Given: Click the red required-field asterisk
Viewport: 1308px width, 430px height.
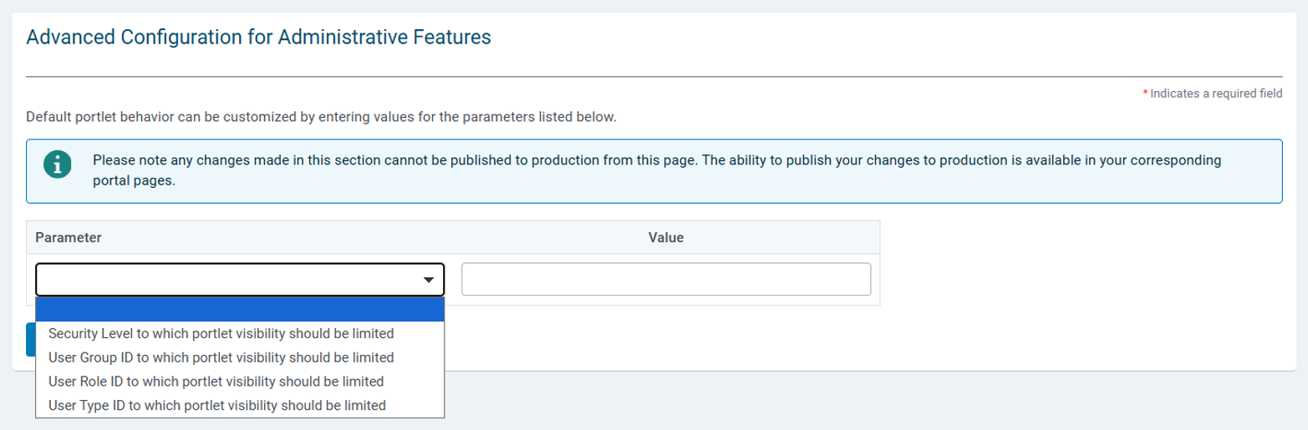Looking at the screenshot, I should point(1145,94).
